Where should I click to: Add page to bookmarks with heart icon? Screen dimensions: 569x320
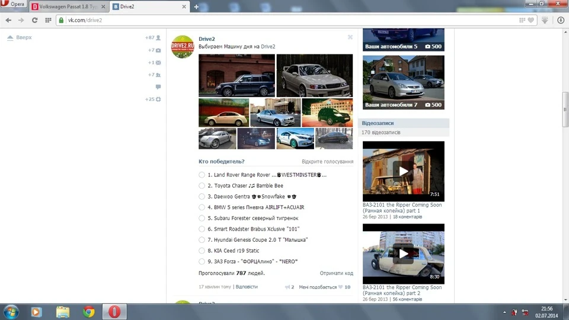[x=531, y=20]
